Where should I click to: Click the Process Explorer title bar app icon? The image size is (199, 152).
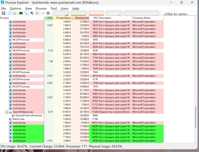(x=2, y=2)
